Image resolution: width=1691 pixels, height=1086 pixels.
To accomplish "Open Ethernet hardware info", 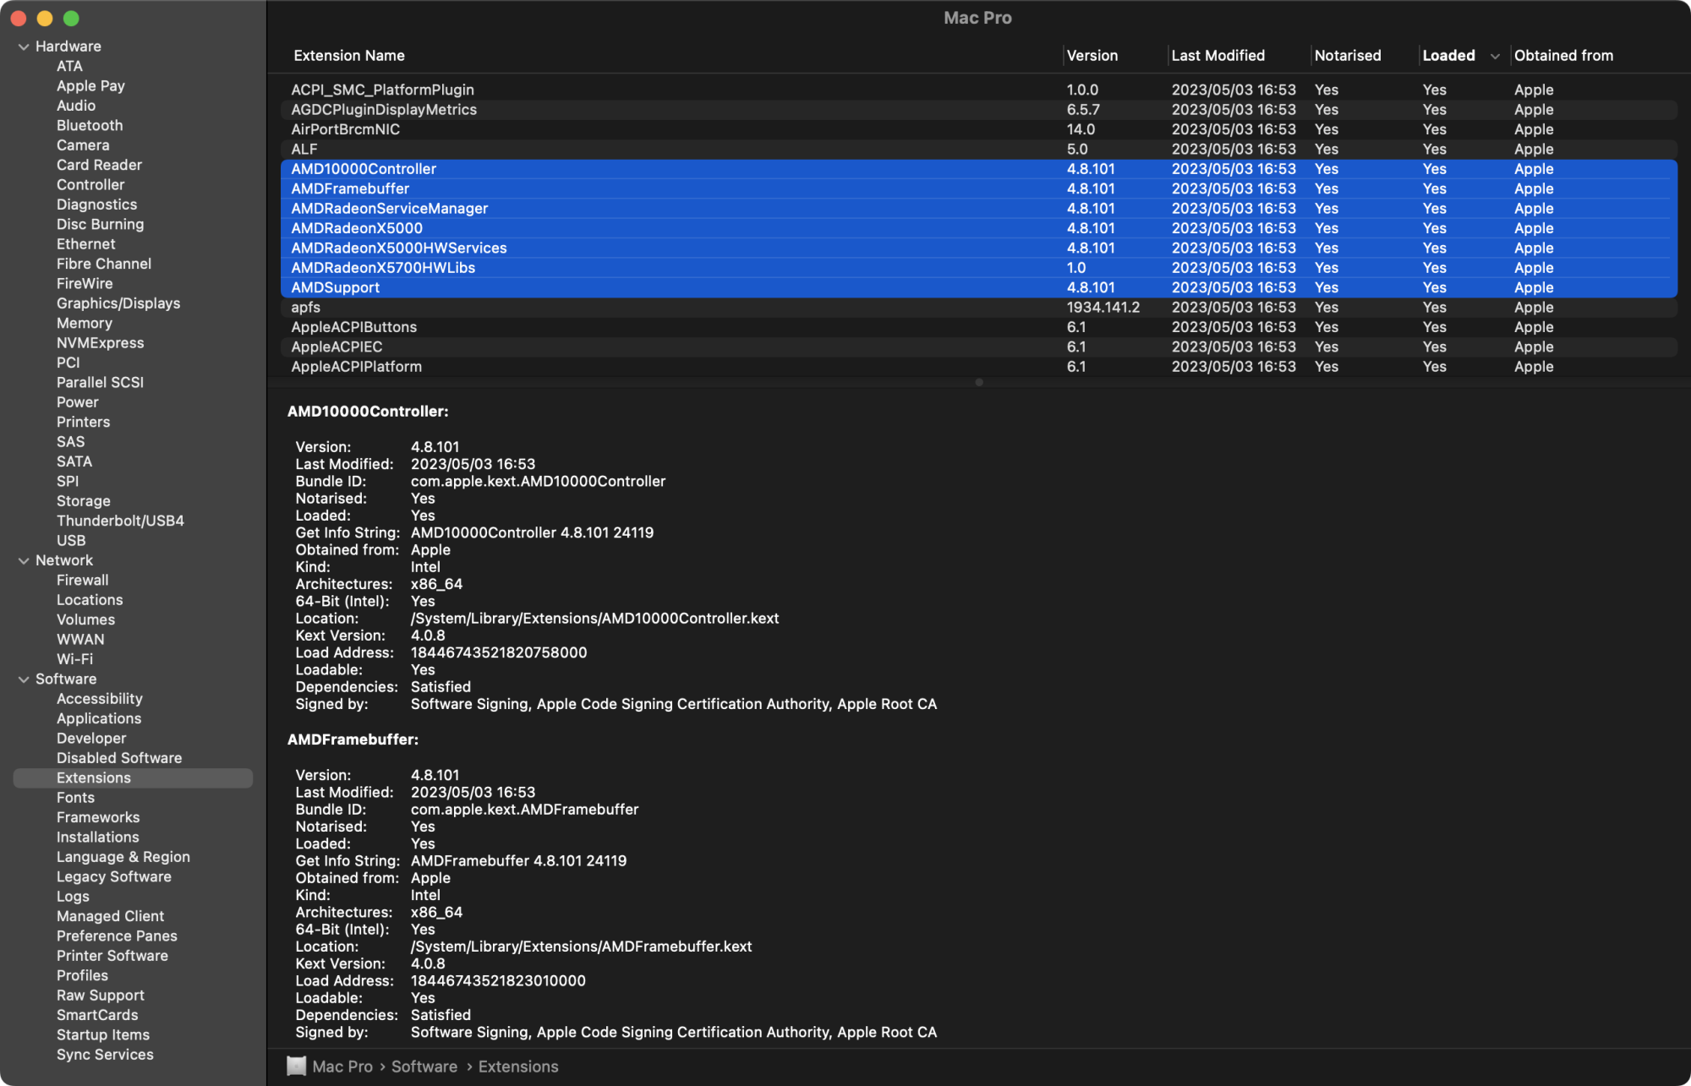I will coord(85,244).
